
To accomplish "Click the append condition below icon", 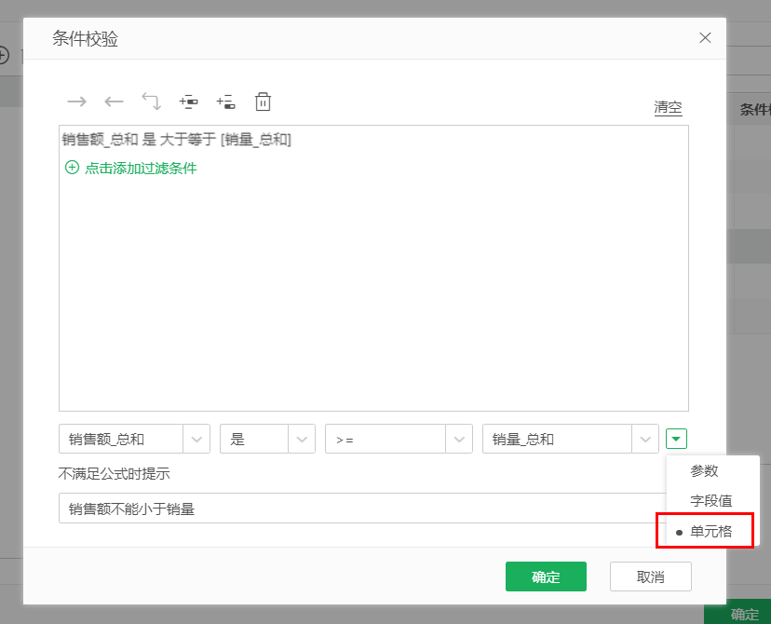I will click(225, 102).
